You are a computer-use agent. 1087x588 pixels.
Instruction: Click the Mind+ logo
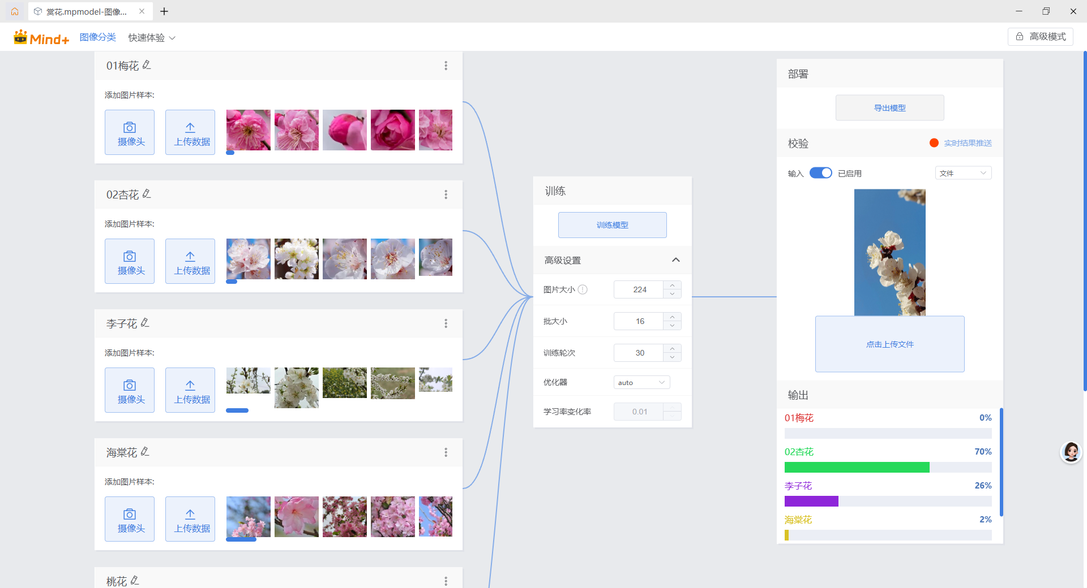[41, 37]
